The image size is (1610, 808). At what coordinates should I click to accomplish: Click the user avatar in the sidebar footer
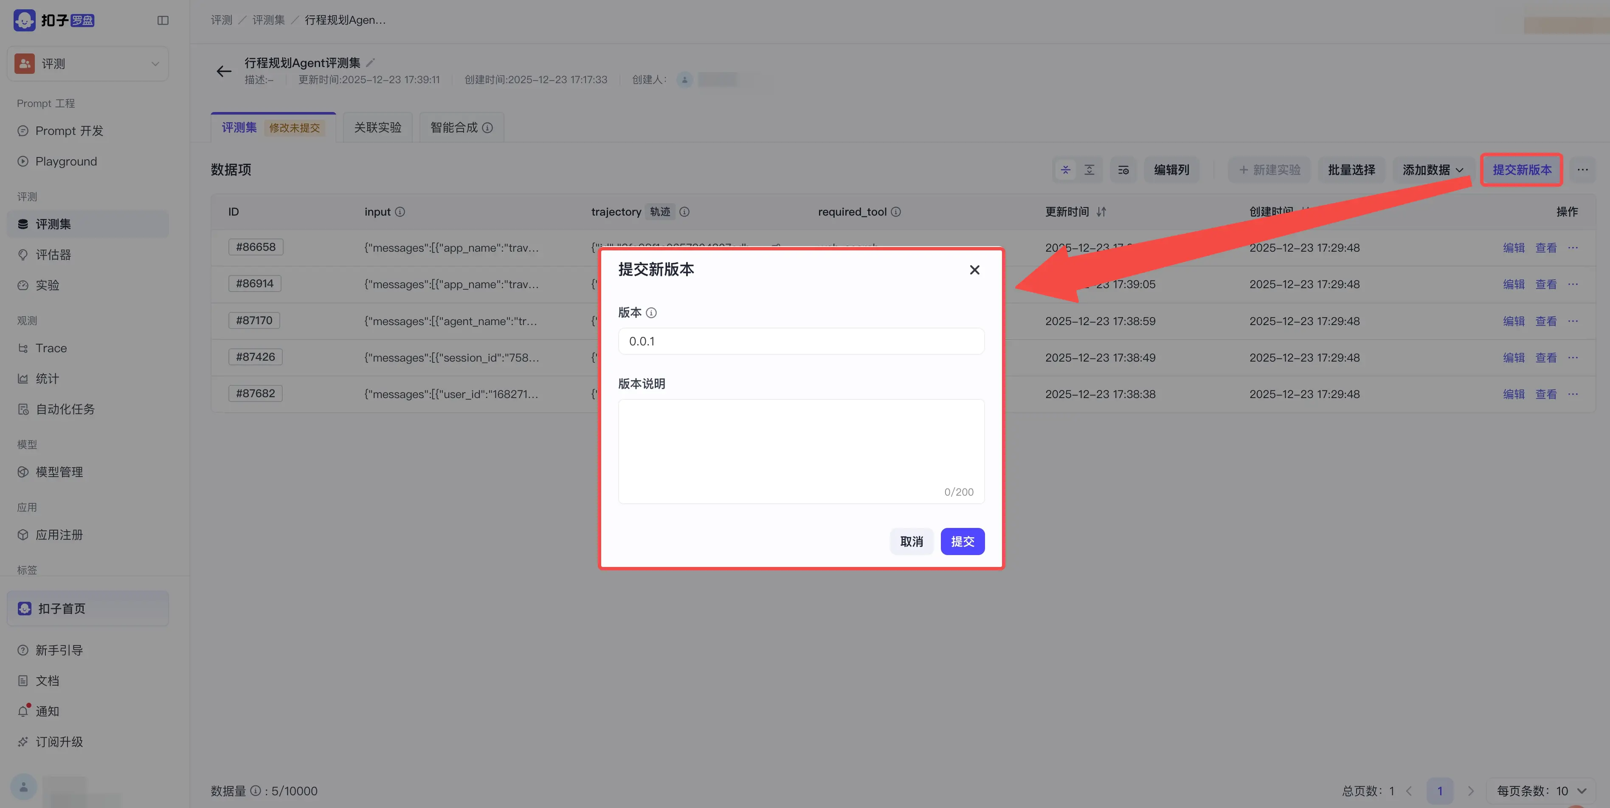[24, 787]
